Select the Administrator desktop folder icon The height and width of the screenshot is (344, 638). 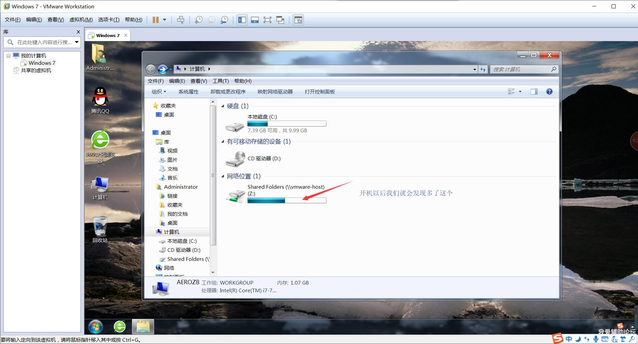pyautogui.click(x=100, y=57)
